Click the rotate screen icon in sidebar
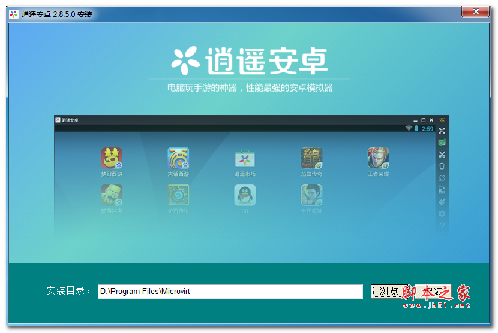Viewport: 498px width, 333px height. pos(442,178)
